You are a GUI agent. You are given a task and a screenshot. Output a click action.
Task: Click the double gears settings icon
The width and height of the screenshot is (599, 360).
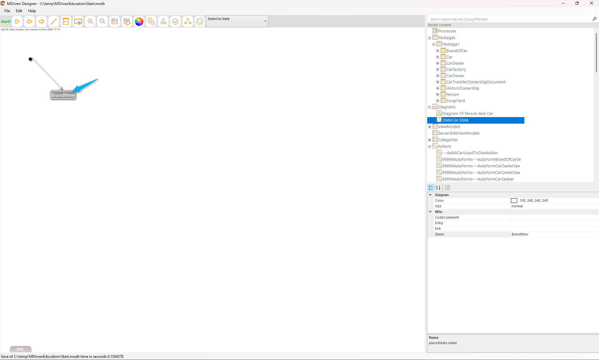coord(151,22)
